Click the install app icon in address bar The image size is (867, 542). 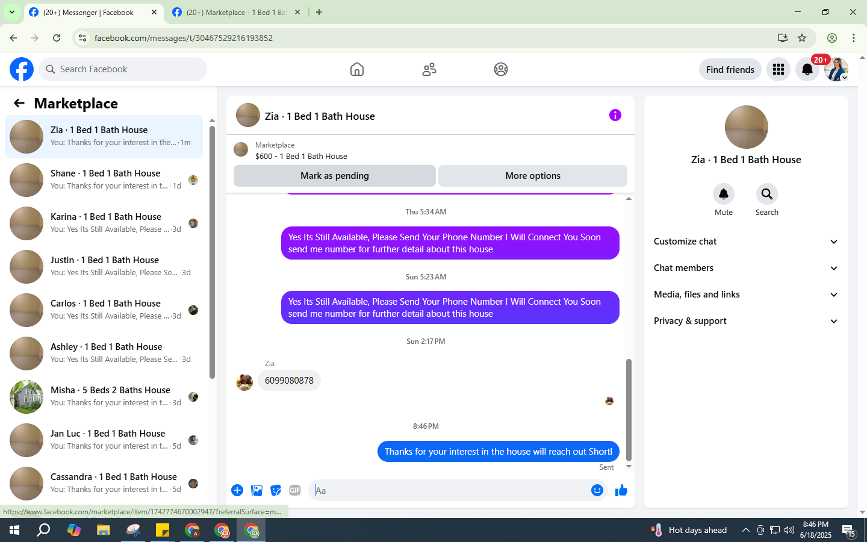[782, 38]
